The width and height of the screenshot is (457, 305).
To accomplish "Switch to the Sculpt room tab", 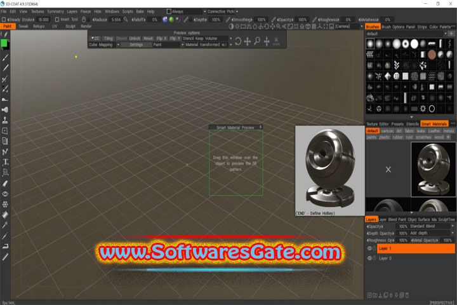I will pyautogui.click(x=70, y=26).
